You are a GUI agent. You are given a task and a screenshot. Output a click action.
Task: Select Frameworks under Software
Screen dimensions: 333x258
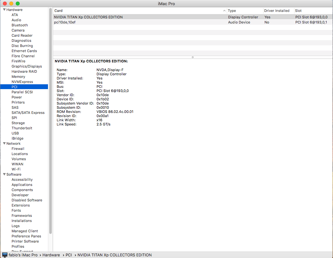tap(22, 216)
